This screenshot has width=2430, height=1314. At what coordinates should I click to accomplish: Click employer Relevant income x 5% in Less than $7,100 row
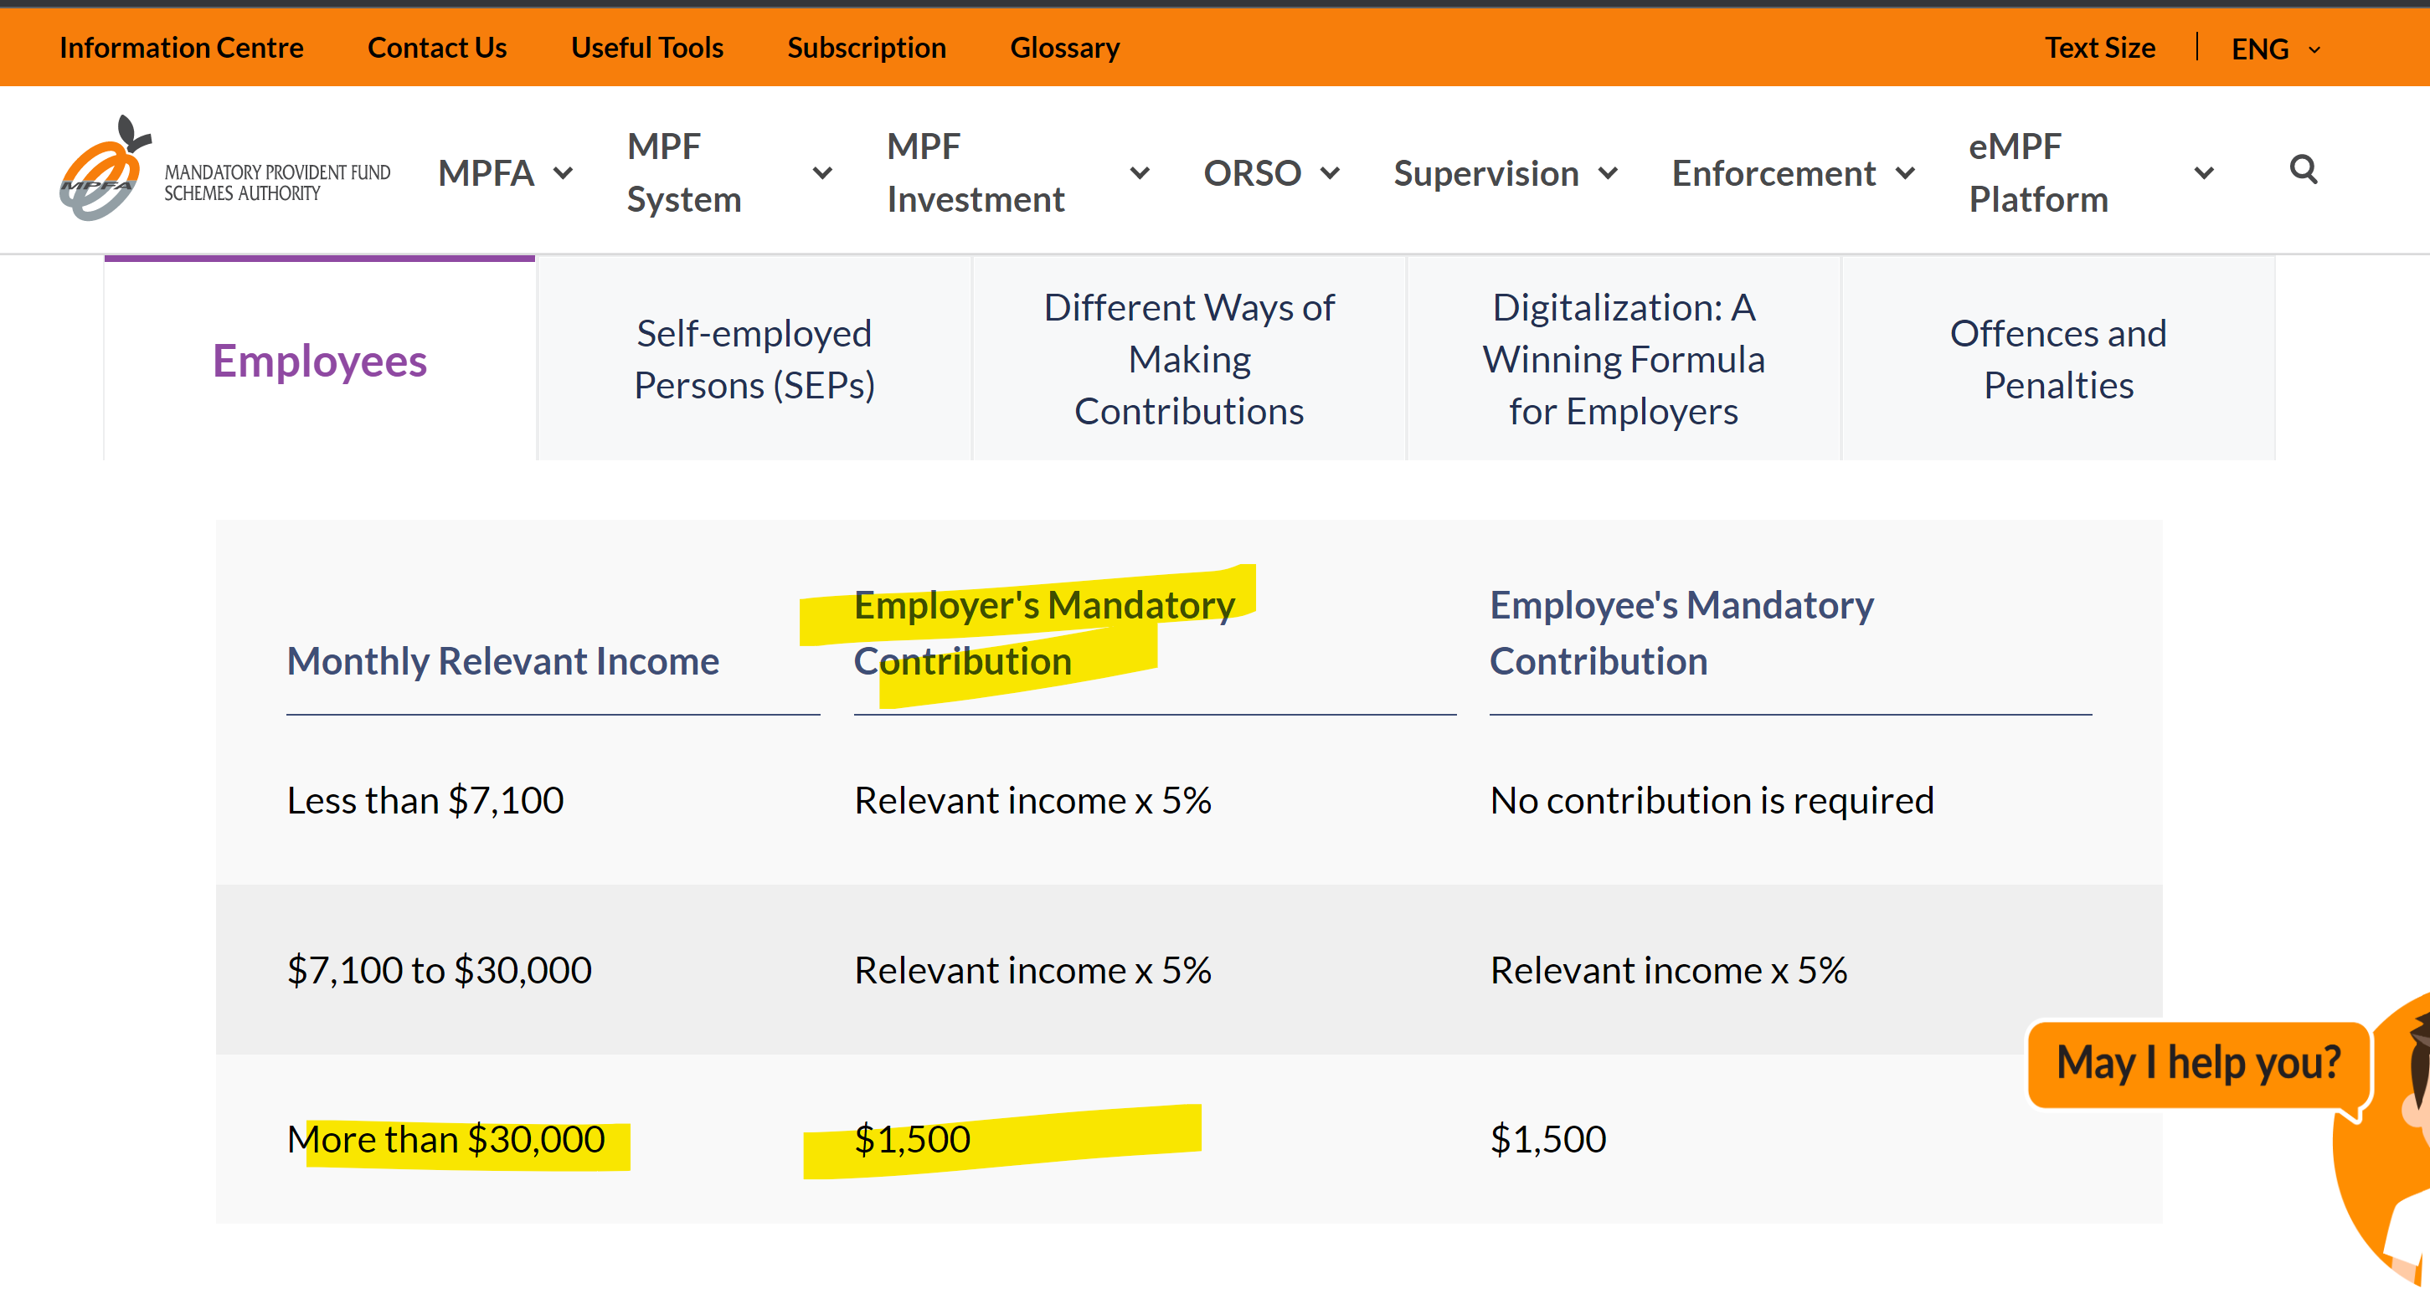(1033, 800)
